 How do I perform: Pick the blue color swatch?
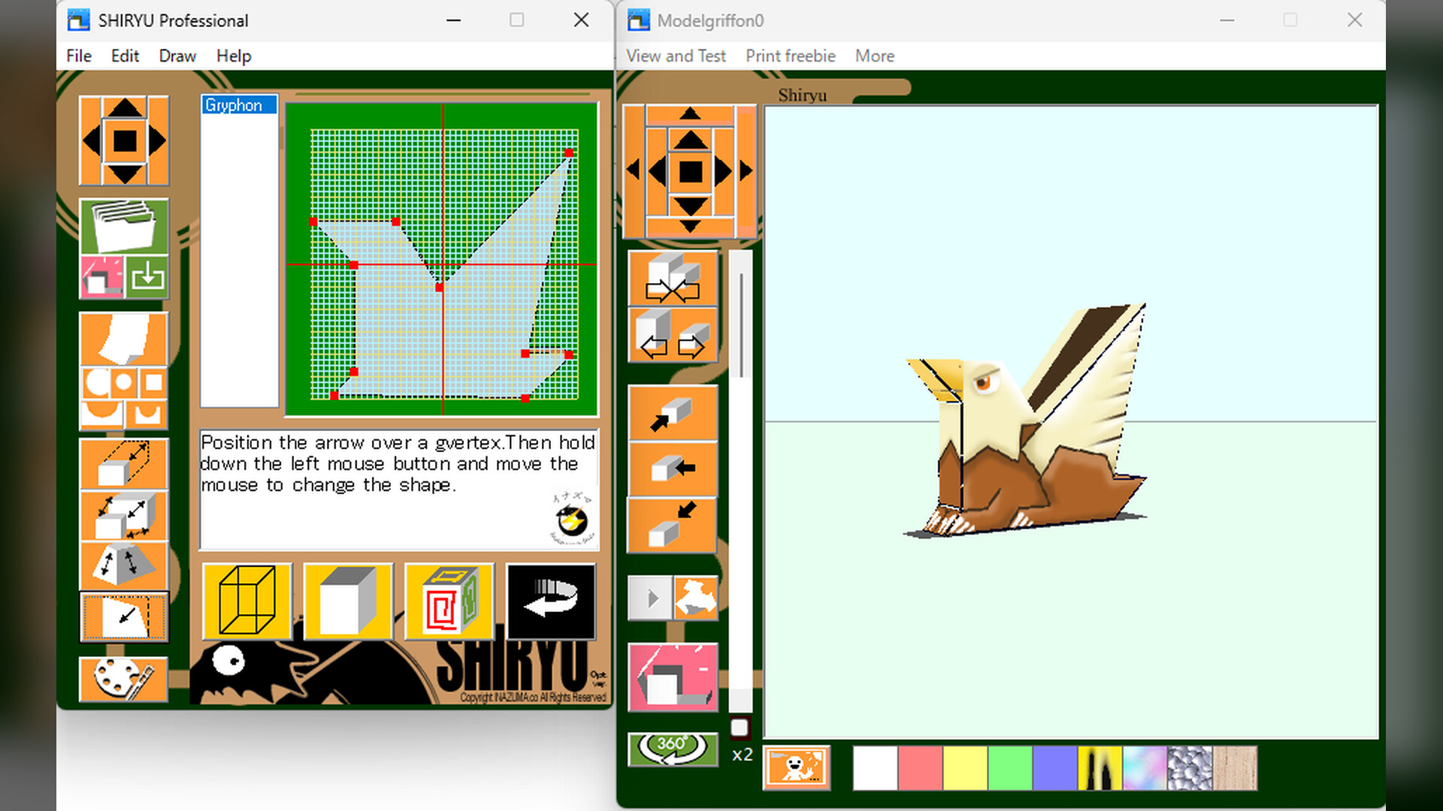pyautogui.click(x=1055, y=767)
